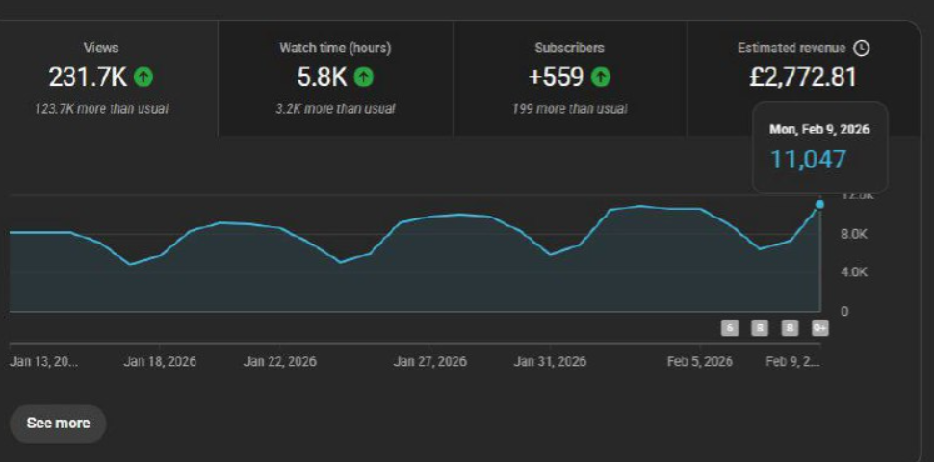Image resolution: width=934 pixels, height=462 pixels.
Task: Click the chart line dip near Jan 31
Action: tap(550, 254)
